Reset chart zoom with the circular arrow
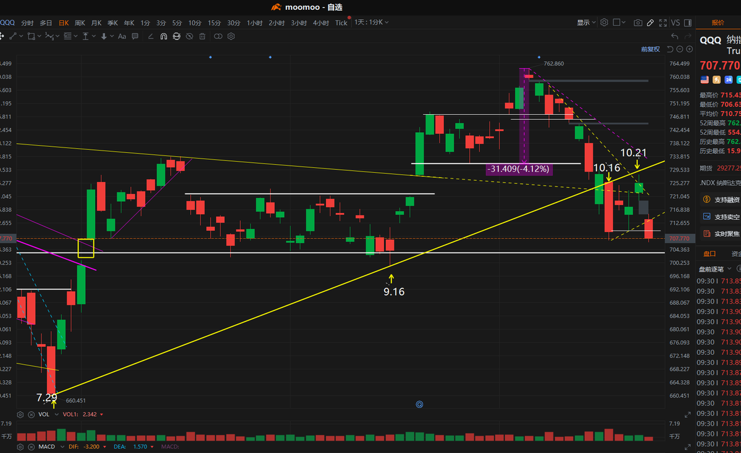 [670, 49]
